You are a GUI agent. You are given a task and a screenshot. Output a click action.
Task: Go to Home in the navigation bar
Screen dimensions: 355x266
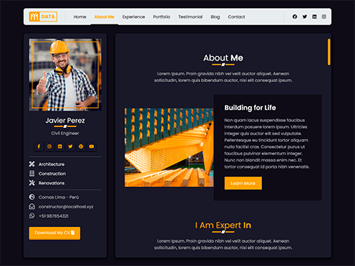[x=80, y=17]
